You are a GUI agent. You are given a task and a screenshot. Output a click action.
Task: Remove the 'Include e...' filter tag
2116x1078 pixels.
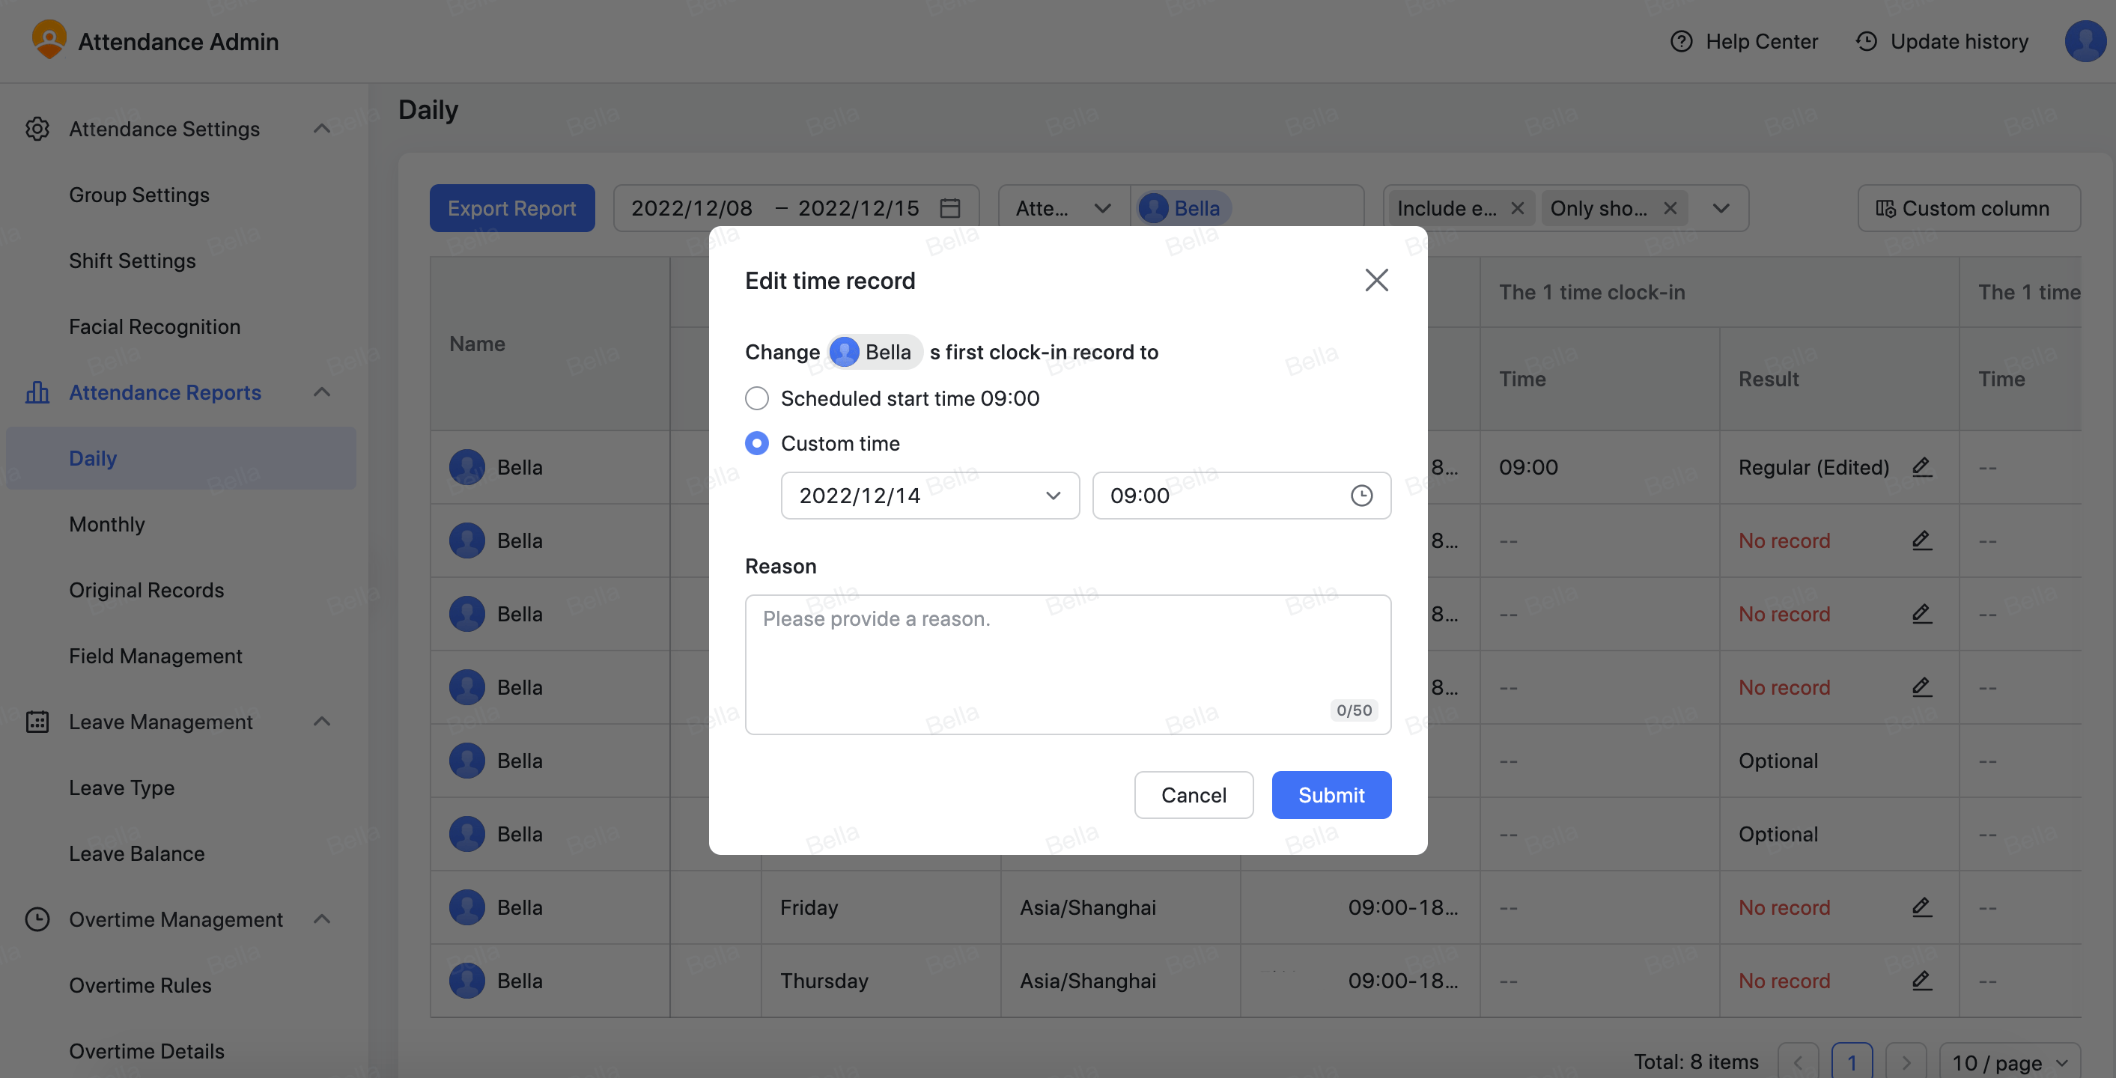(1517, 209)
